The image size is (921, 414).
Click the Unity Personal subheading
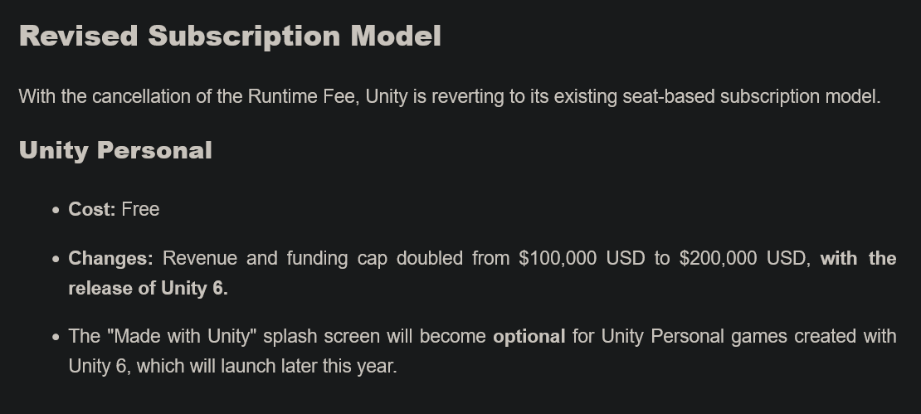(115, 150)
